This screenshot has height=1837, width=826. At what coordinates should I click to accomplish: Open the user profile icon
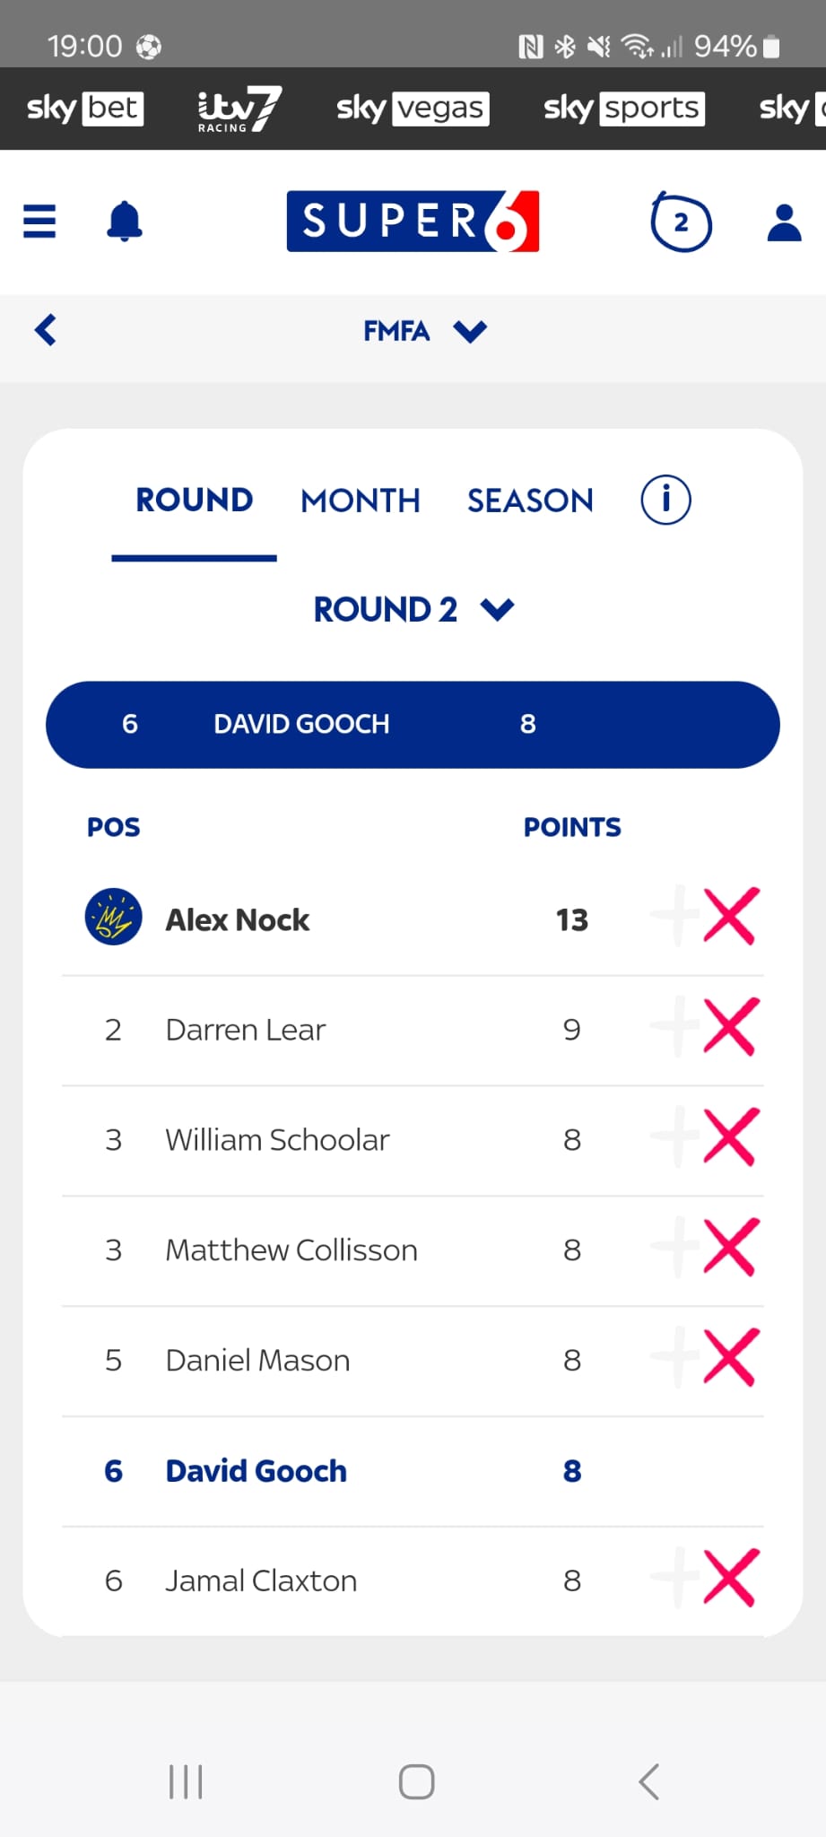tap(784, 223)
